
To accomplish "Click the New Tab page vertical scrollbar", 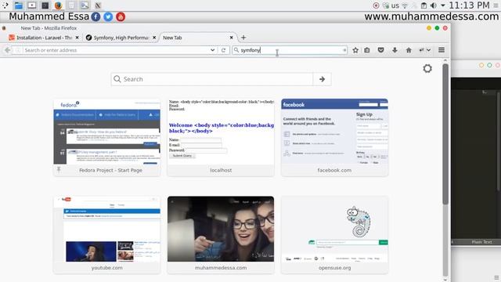I will point(445,134).
